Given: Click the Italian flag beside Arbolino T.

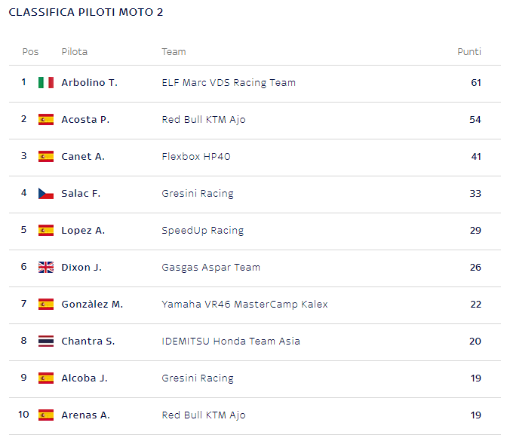Looking at the screenshot, I should (x=46, y=83).
